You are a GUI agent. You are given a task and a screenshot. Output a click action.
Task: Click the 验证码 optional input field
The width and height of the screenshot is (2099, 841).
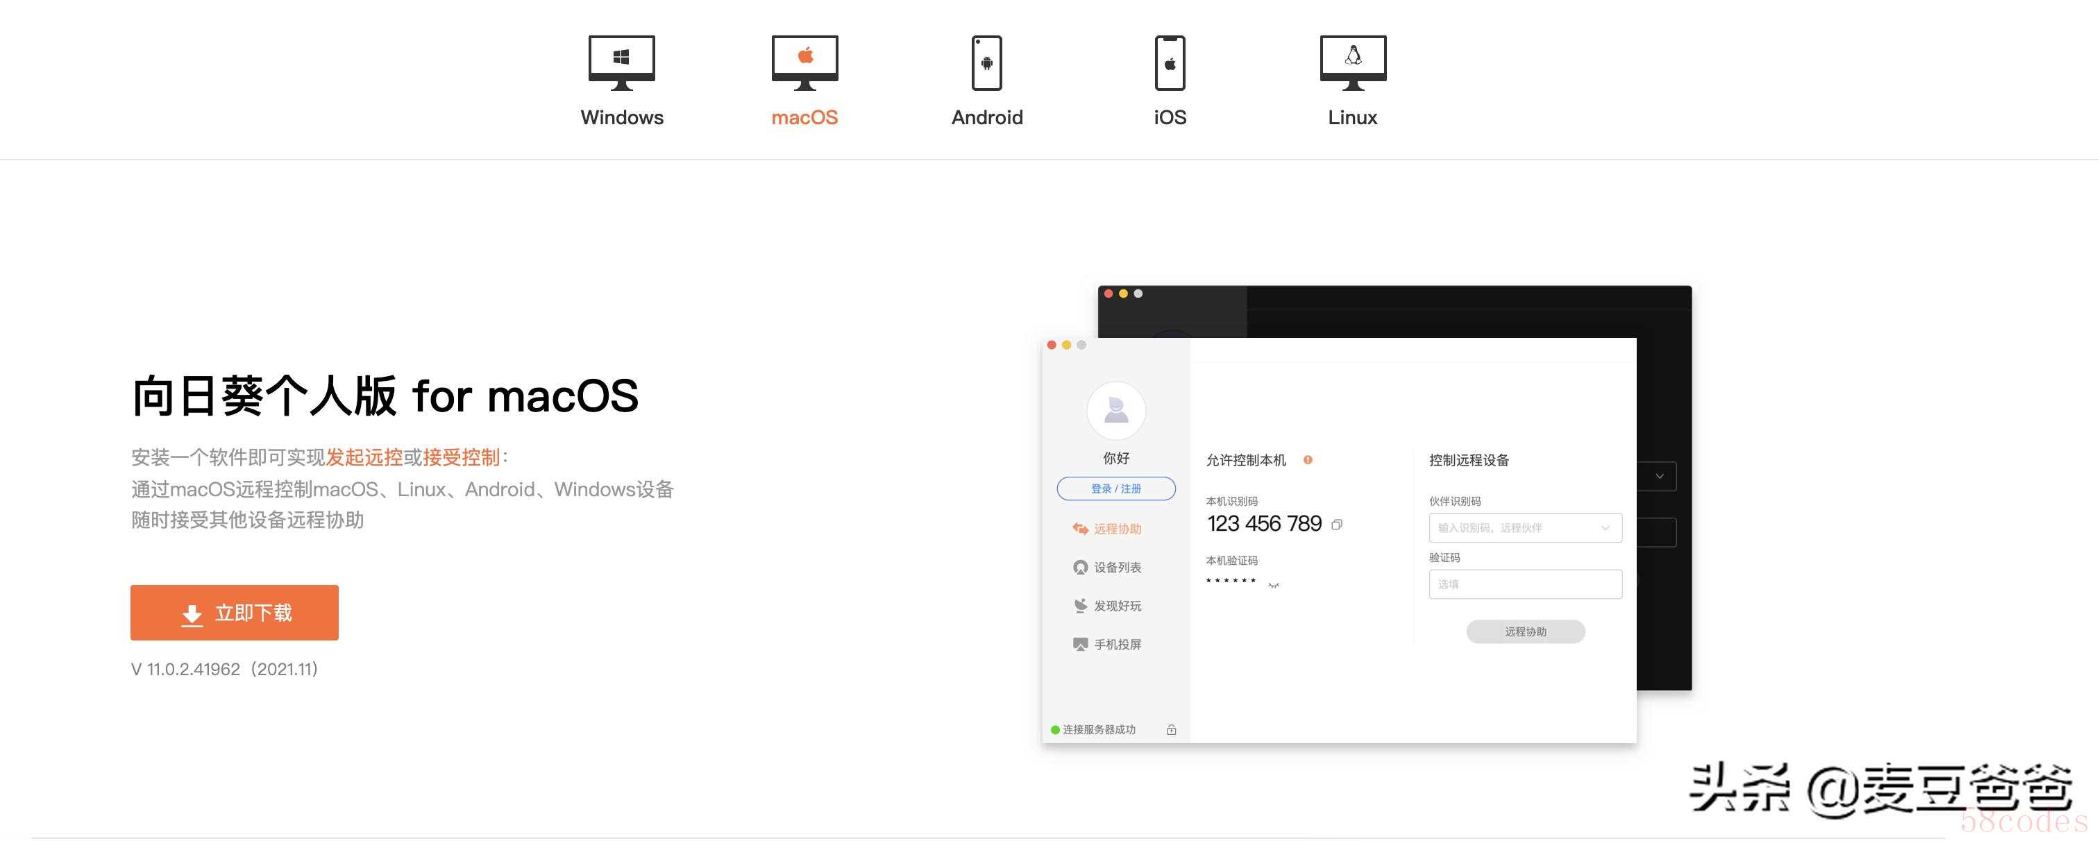(1524, 584)
